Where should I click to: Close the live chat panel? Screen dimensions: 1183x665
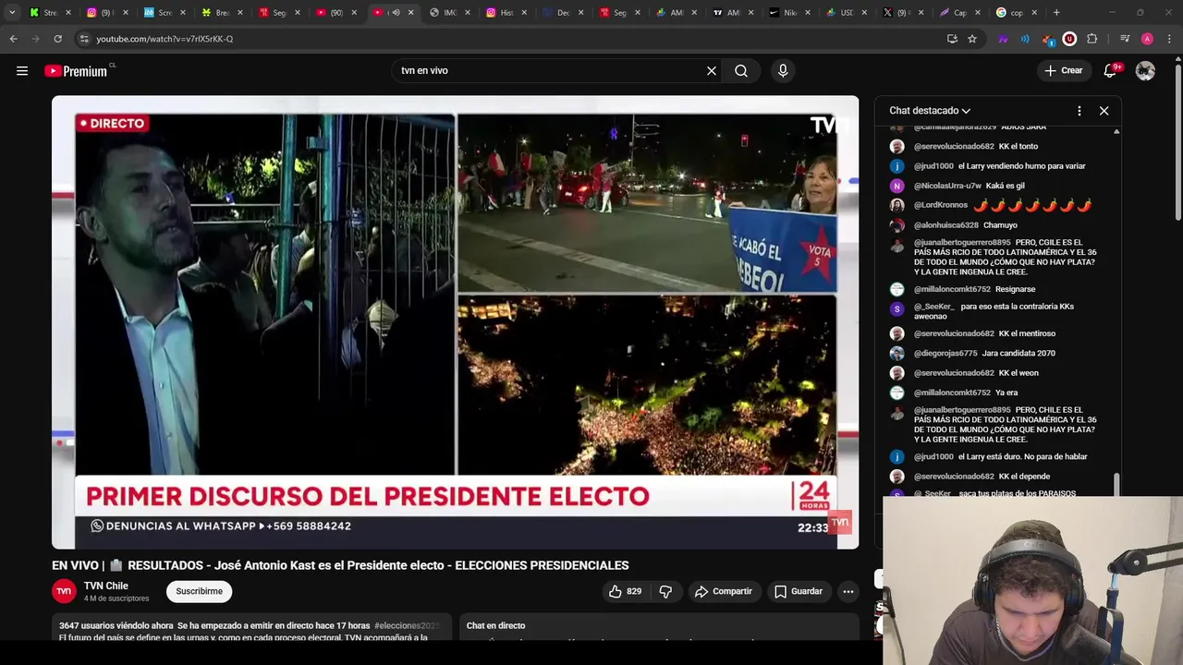point(1104,111)
